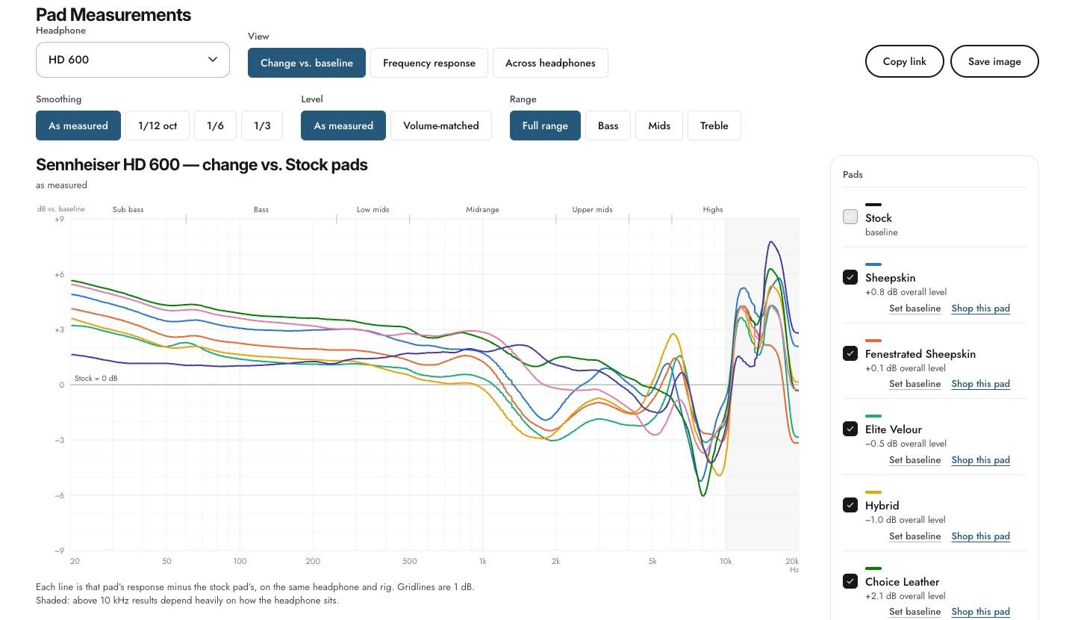Uncheck the Hybrid pad checkbox

(850, 505)
